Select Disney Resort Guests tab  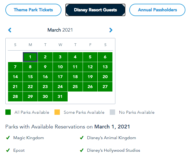pyautogui.click(x=95, y=10)
